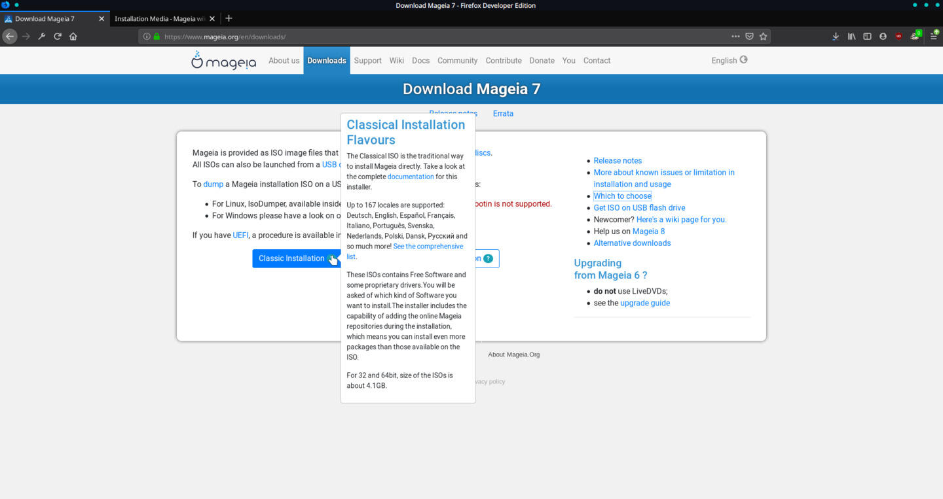Viewport: 943px width, 499px height.
Task: Open the Support nav item
Action: (x=367, y=60)
